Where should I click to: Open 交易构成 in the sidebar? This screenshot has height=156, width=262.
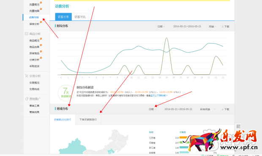click(x=34, y=89)
